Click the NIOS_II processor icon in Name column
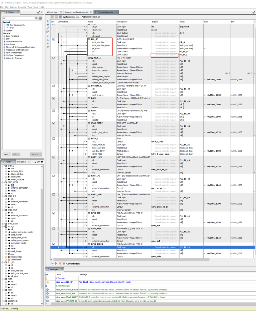The image size is (256, 311). click(x=92, y=58)
